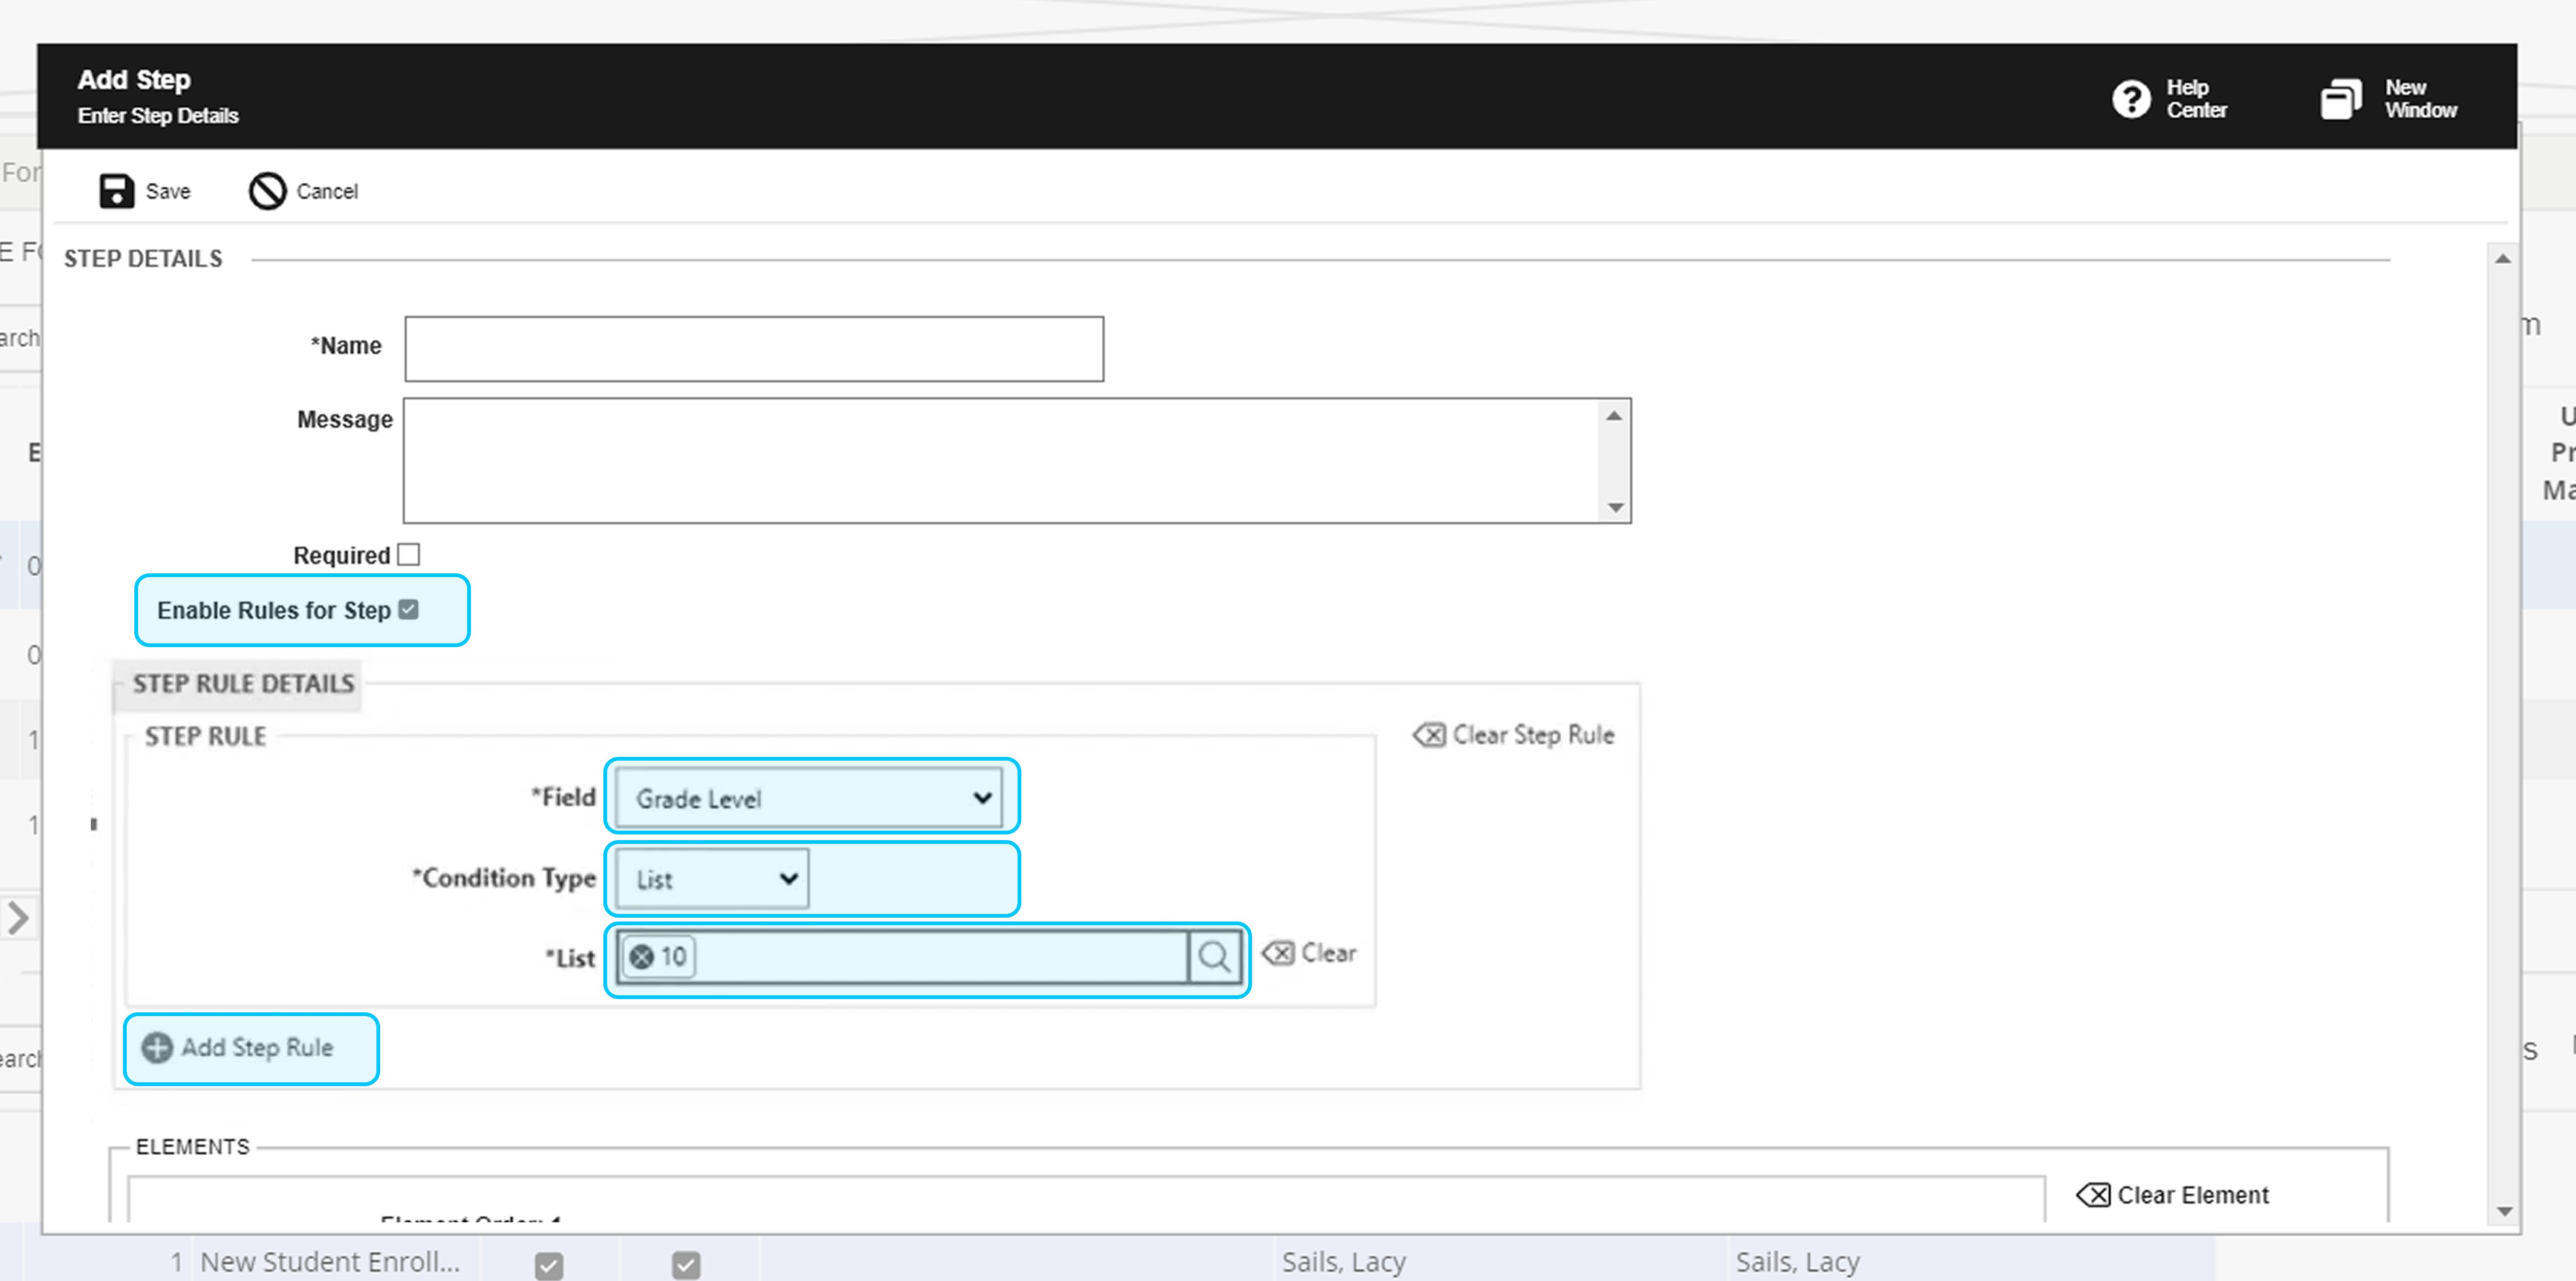
Task: Click the Save disk icon
Action: coord(116,191)
